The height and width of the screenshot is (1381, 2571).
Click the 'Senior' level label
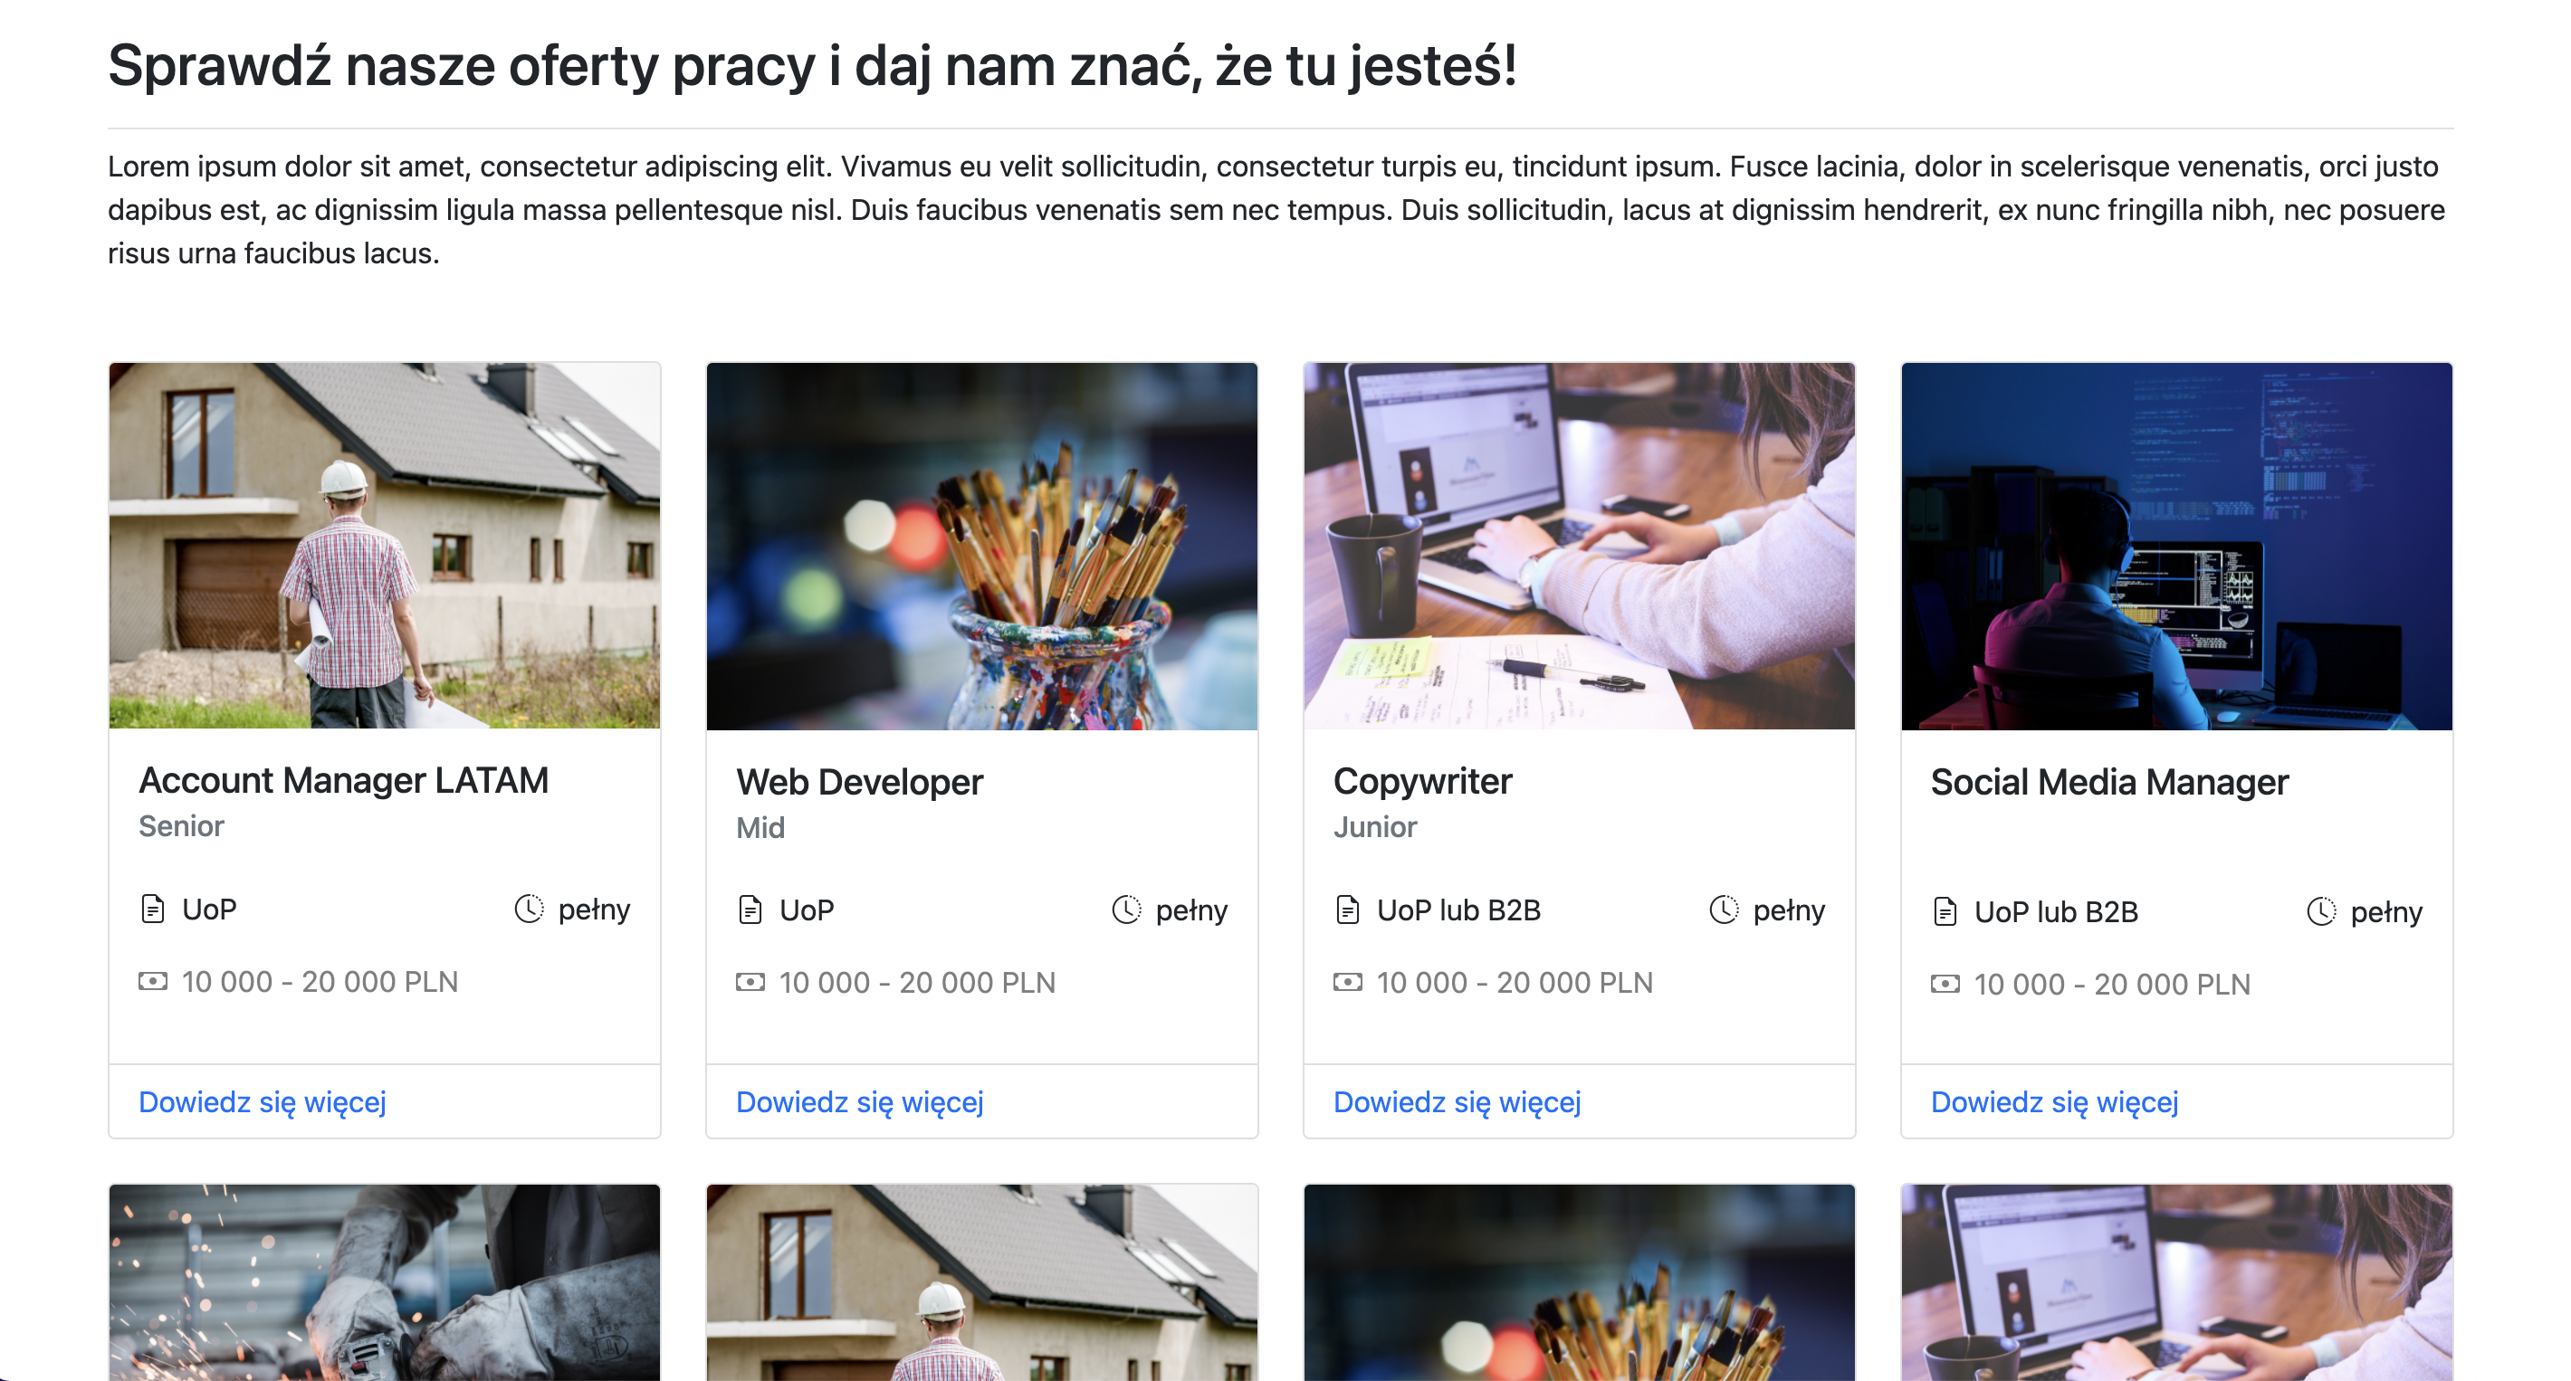(x=182, y=826)
